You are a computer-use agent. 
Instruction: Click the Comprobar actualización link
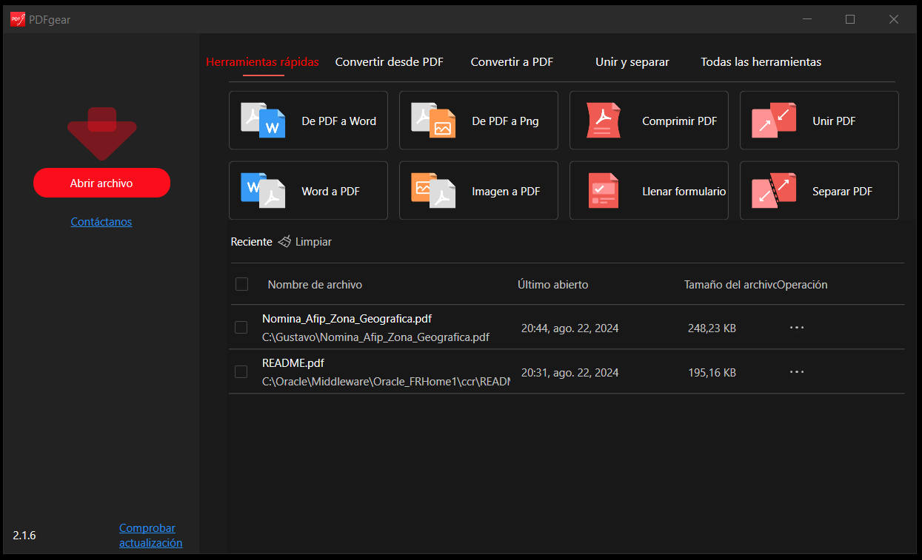(150, 536)
